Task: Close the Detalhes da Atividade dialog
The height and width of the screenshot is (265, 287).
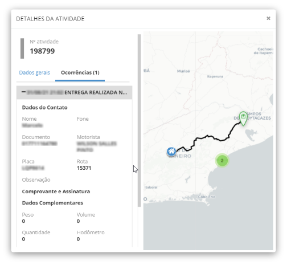Action: tap(268, 18)
